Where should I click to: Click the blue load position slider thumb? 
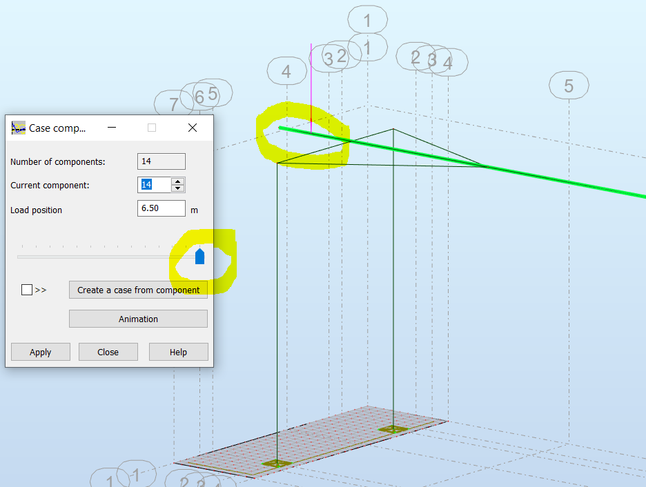point(201,256)
